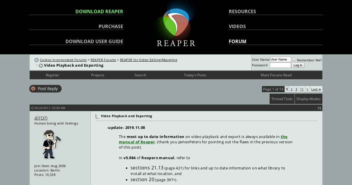
Task: Go to page 3 of the thread
Action: (x=296, y=89)
